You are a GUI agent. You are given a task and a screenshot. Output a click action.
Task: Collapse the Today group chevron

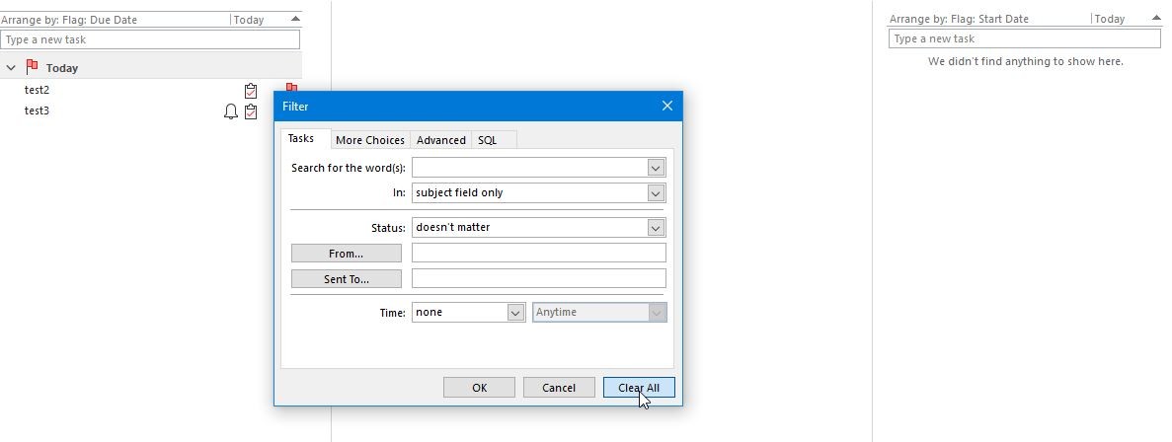pos(11,67)
